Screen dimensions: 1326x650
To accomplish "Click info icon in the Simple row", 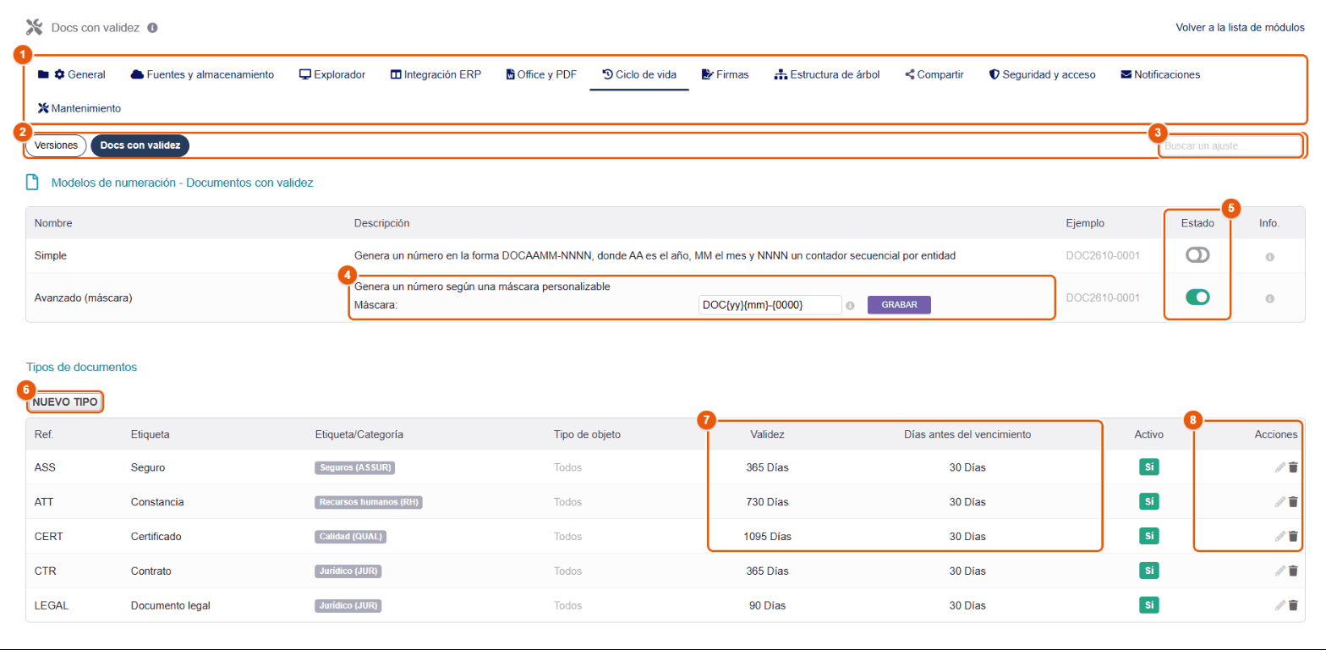I will click(1269, 256).
